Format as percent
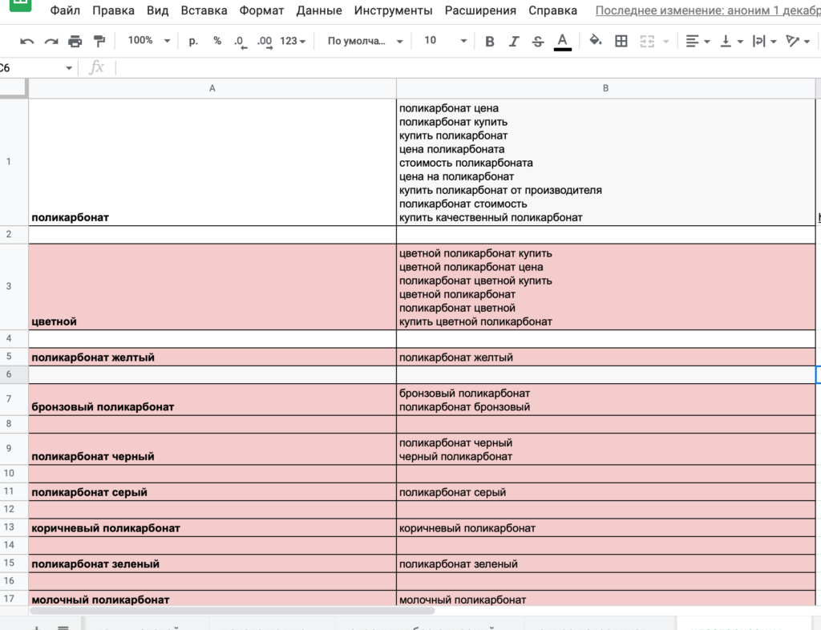Screen dimensions: 821x630 point(217,41)
